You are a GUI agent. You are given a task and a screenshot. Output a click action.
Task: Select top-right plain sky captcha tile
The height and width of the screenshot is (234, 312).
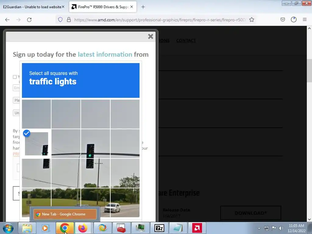coord(125,114)
